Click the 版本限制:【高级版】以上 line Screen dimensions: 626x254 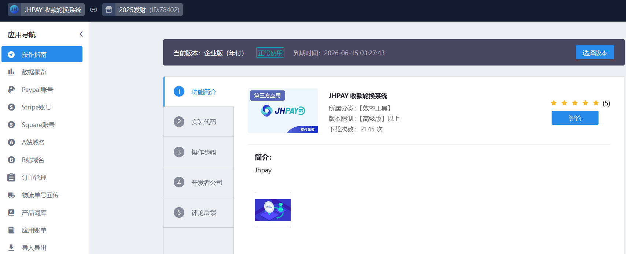coord(364,119)
